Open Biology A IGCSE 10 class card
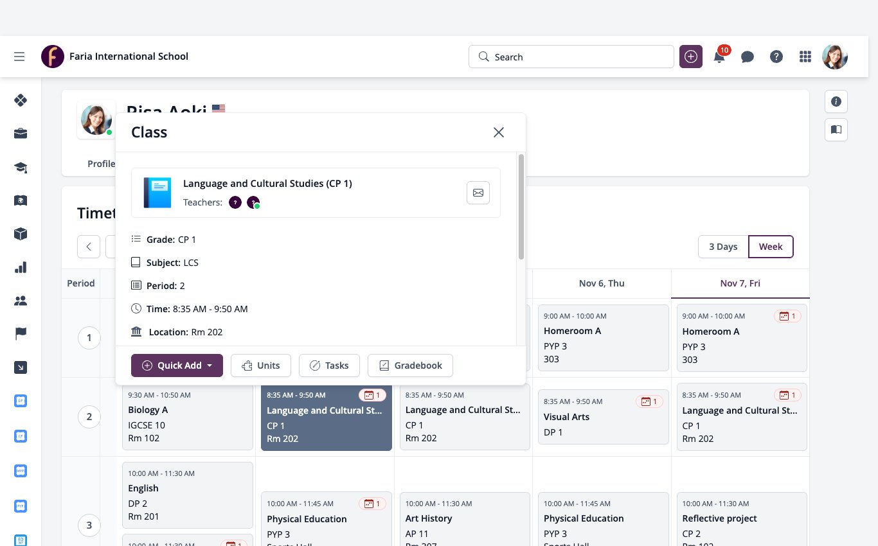Viewport: 878px width, 546px height. tap(188, 418)
